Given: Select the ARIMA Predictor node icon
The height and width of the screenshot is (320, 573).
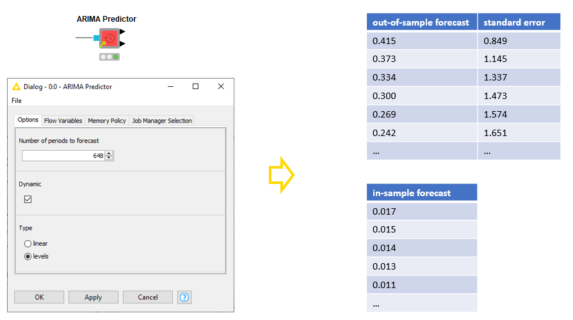Looking at the screenshot, I should click(109, 38).
